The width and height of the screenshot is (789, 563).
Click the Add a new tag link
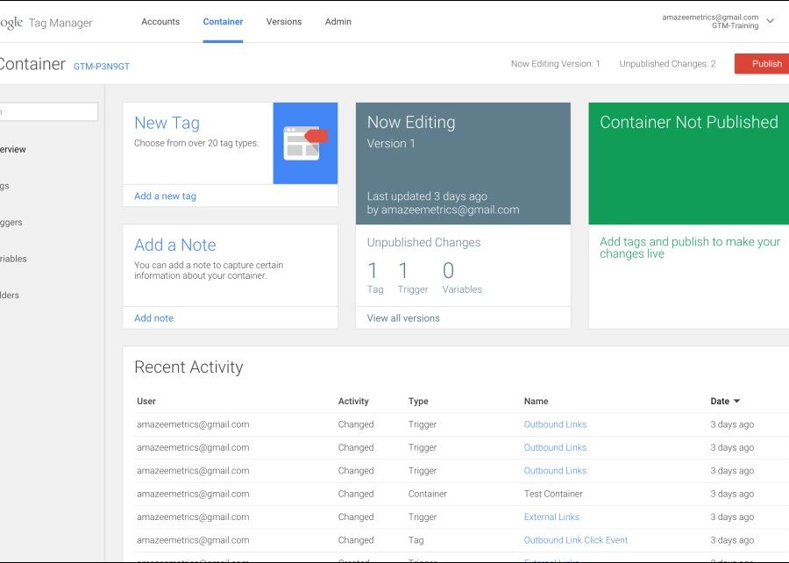coord(165,196)
